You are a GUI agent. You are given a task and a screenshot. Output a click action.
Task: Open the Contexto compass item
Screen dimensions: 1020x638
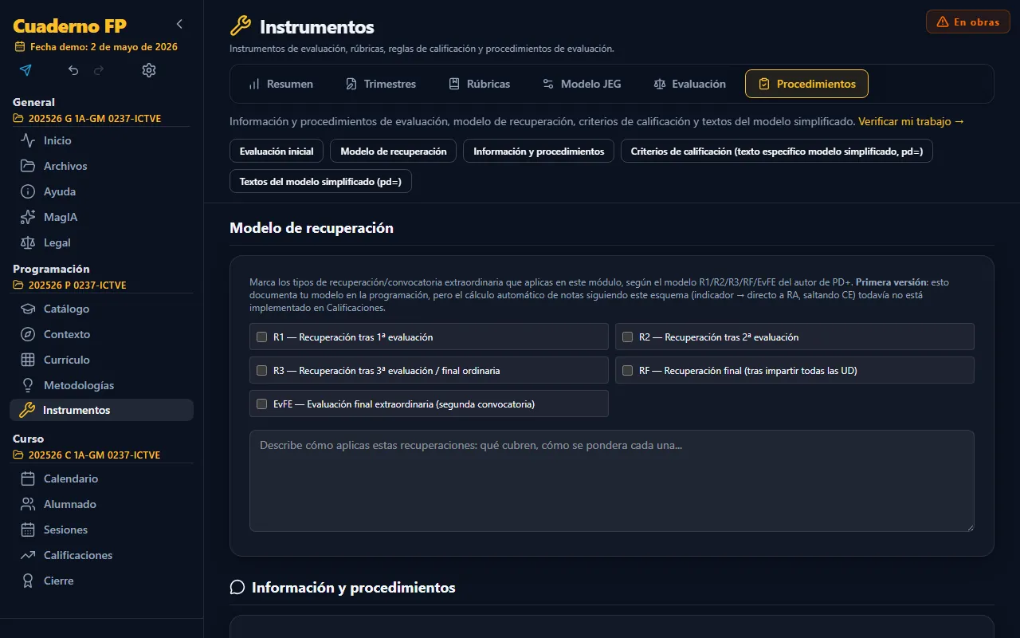pos(102,334)
